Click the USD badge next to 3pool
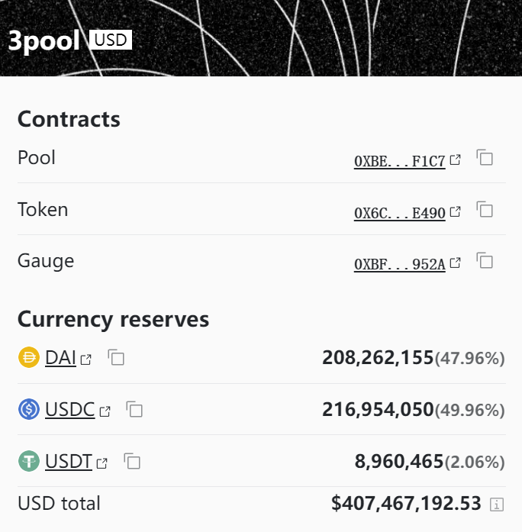The width and height of the screenshot is (522, 532). coord(111,40)
